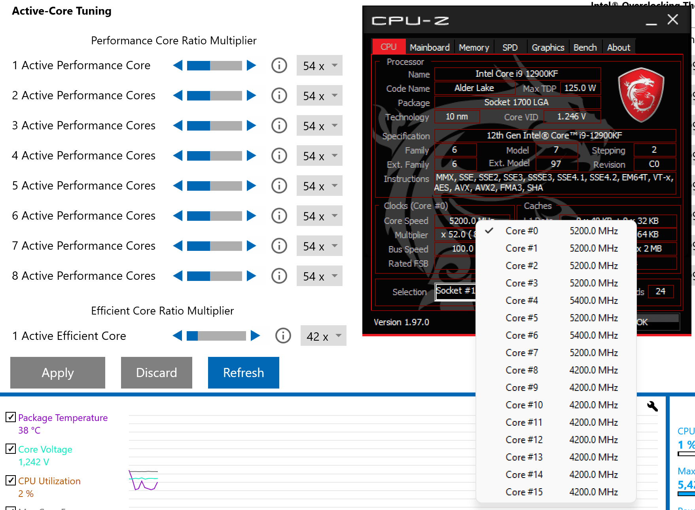Open monitoring settings wrench icon
The image size is (695, 510).
[652, 406]
